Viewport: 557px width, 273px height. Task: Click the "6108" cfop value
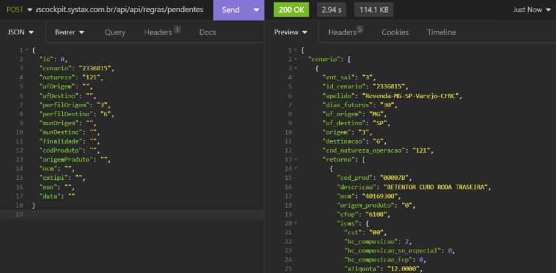pos(378,214)
